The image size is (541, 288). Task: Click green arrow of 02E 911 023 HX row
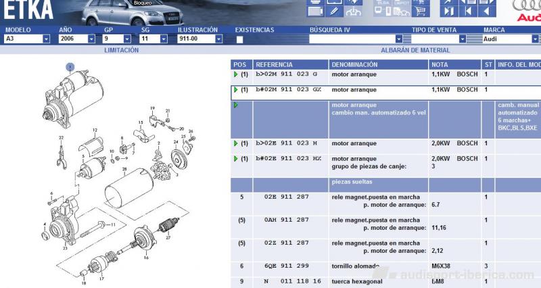pos(236,159)
